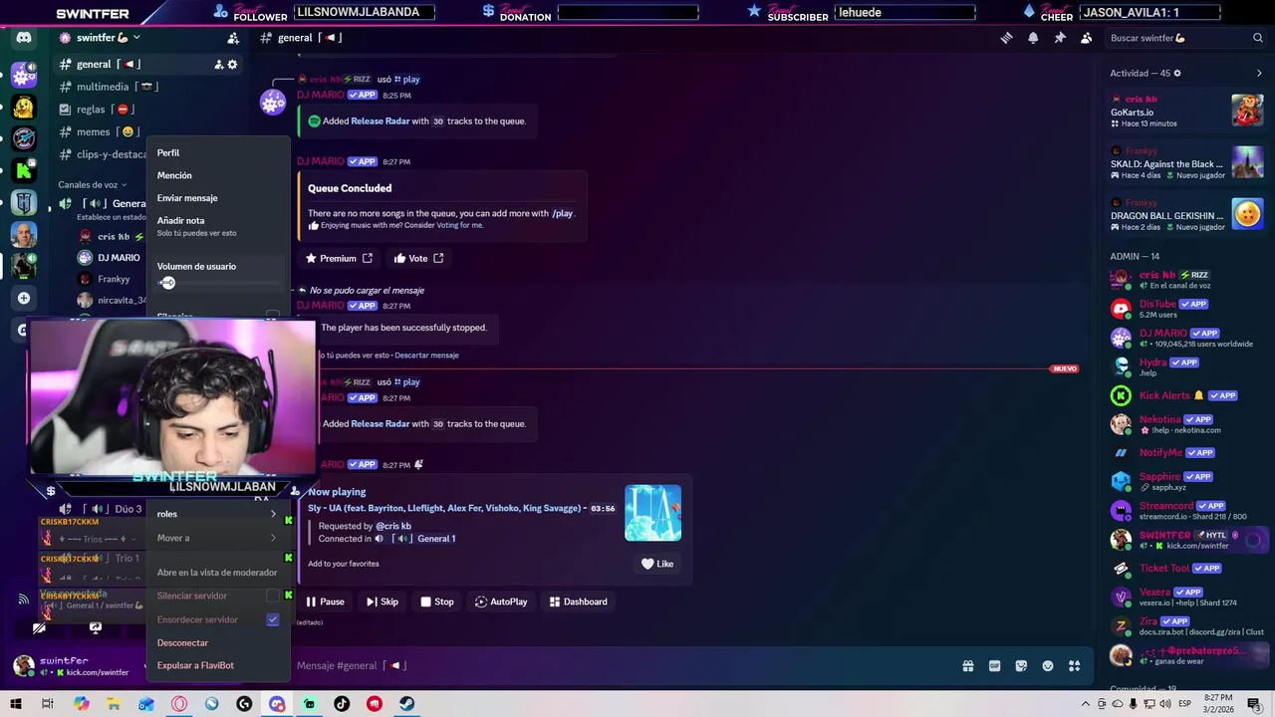Open notification settings bell icon
This screenshot has width=1275, height=717.
click(x=1033, y=38)
